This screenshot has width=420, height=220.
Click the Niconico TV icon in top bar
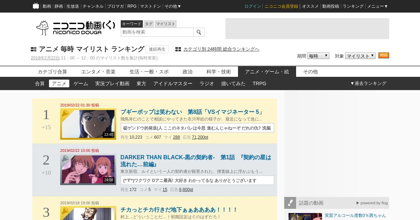[36, 6]
